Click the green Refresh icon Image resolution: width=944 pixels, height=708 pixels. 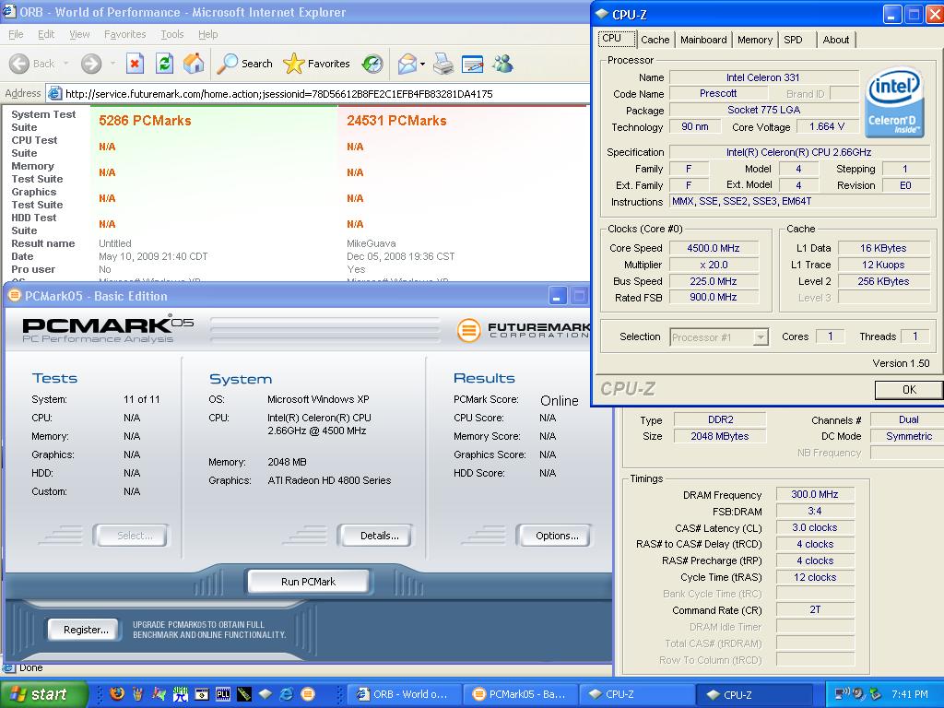tap(164, 64)
